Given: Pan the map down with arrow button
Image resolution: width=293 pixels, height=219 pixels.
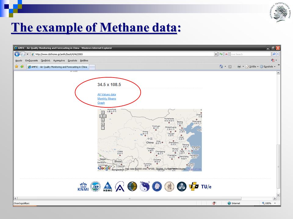Looking at the screenshot, I should (103, 120).
